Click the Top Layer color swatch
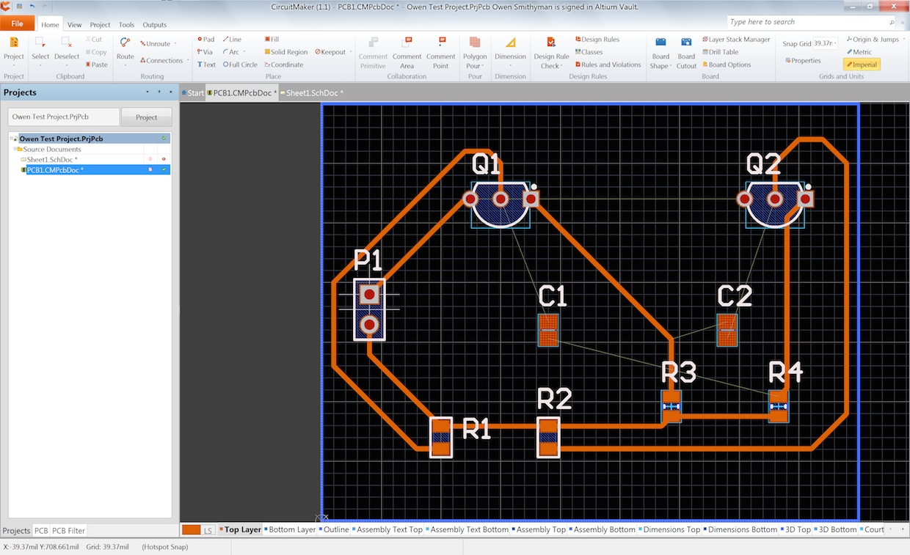Viewport: 910px width, 555px height. click(192, 529)
